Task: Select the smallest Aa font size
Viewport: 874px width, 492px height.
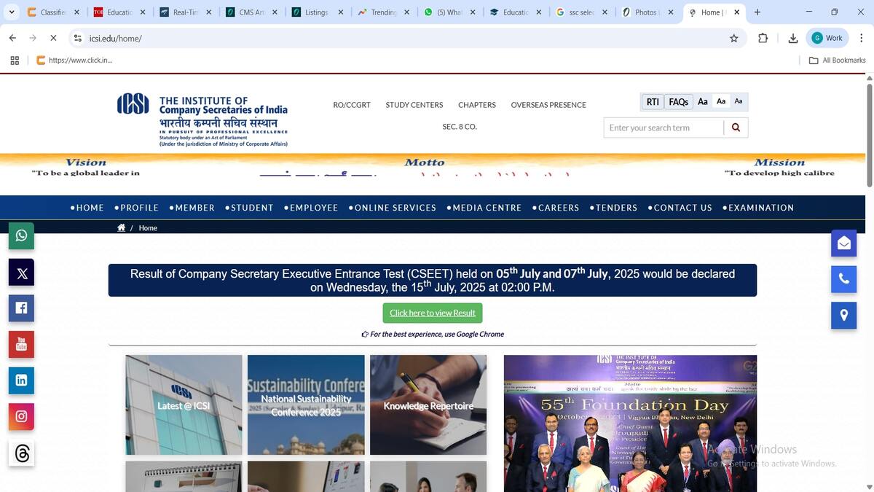Action: click(x=739, y=101)
